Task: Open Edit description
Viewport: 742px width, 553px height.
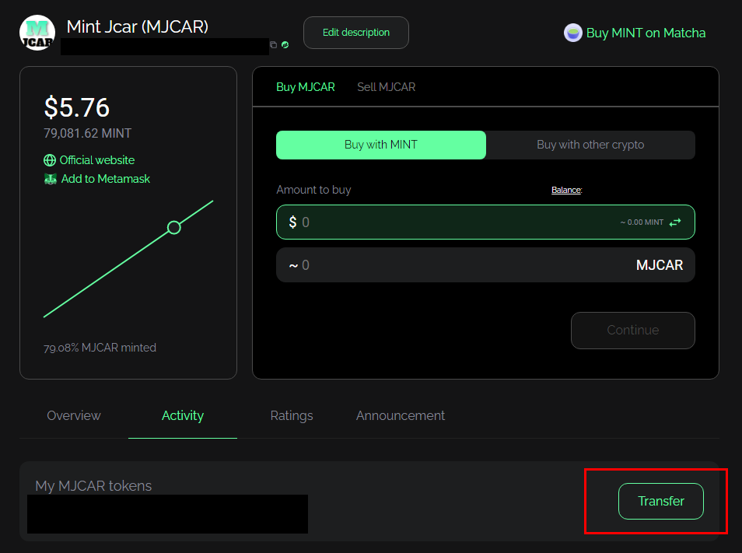Action: pos(356,33)
